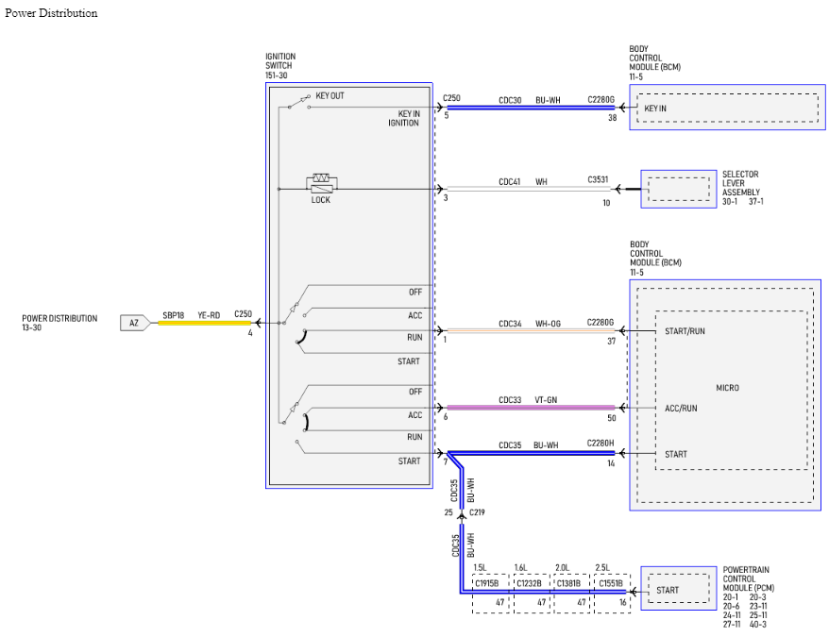Viewport: 829px width, 637px height.
Task: Select the 'MICRO' label in the BCM
Action: pyautogui.click(x=727, y=388)
